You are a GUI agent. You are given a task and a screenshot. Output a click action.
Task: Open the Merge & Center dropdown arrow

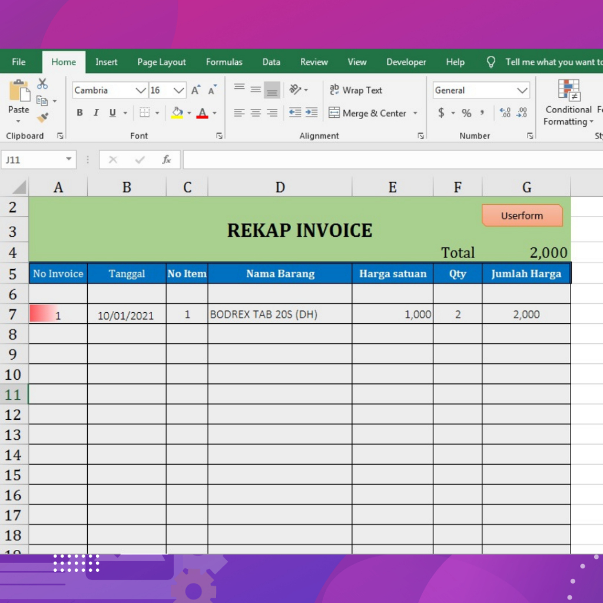[x=415, y=113]
